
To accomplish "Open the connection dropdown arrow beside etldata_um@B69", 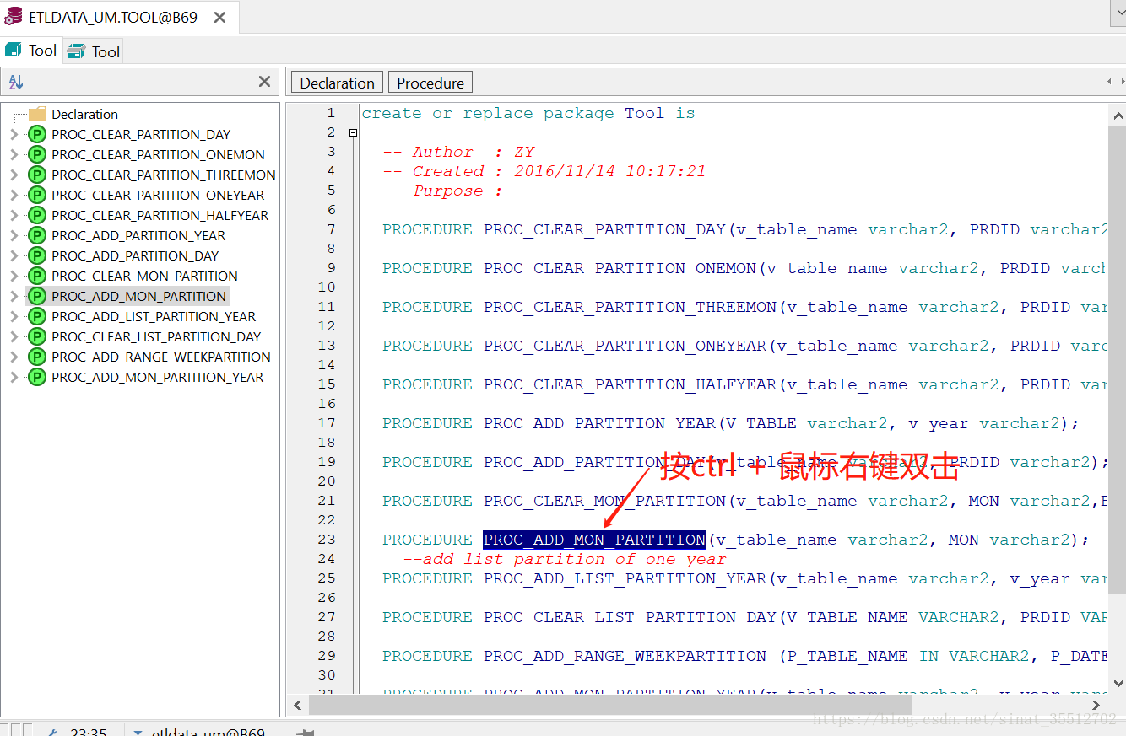I will click(x=136, y=733).
